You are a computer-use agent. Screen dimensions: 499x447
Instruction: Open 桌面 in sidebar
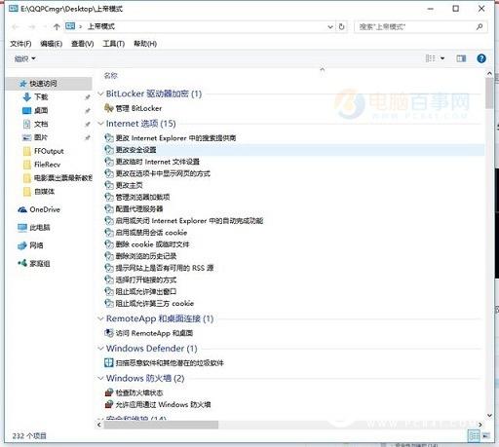(x=41, y=110)
